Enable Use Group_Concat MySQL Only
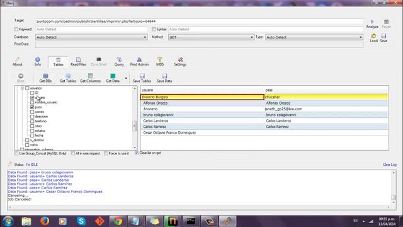Image resolution: width=403 pixels, height=227 pixels. [16, 153]
